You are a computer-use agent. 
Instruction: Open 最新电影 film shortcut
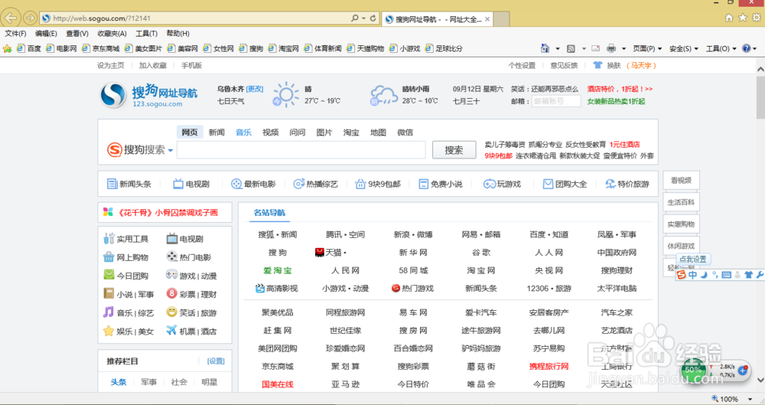[253, 184]
